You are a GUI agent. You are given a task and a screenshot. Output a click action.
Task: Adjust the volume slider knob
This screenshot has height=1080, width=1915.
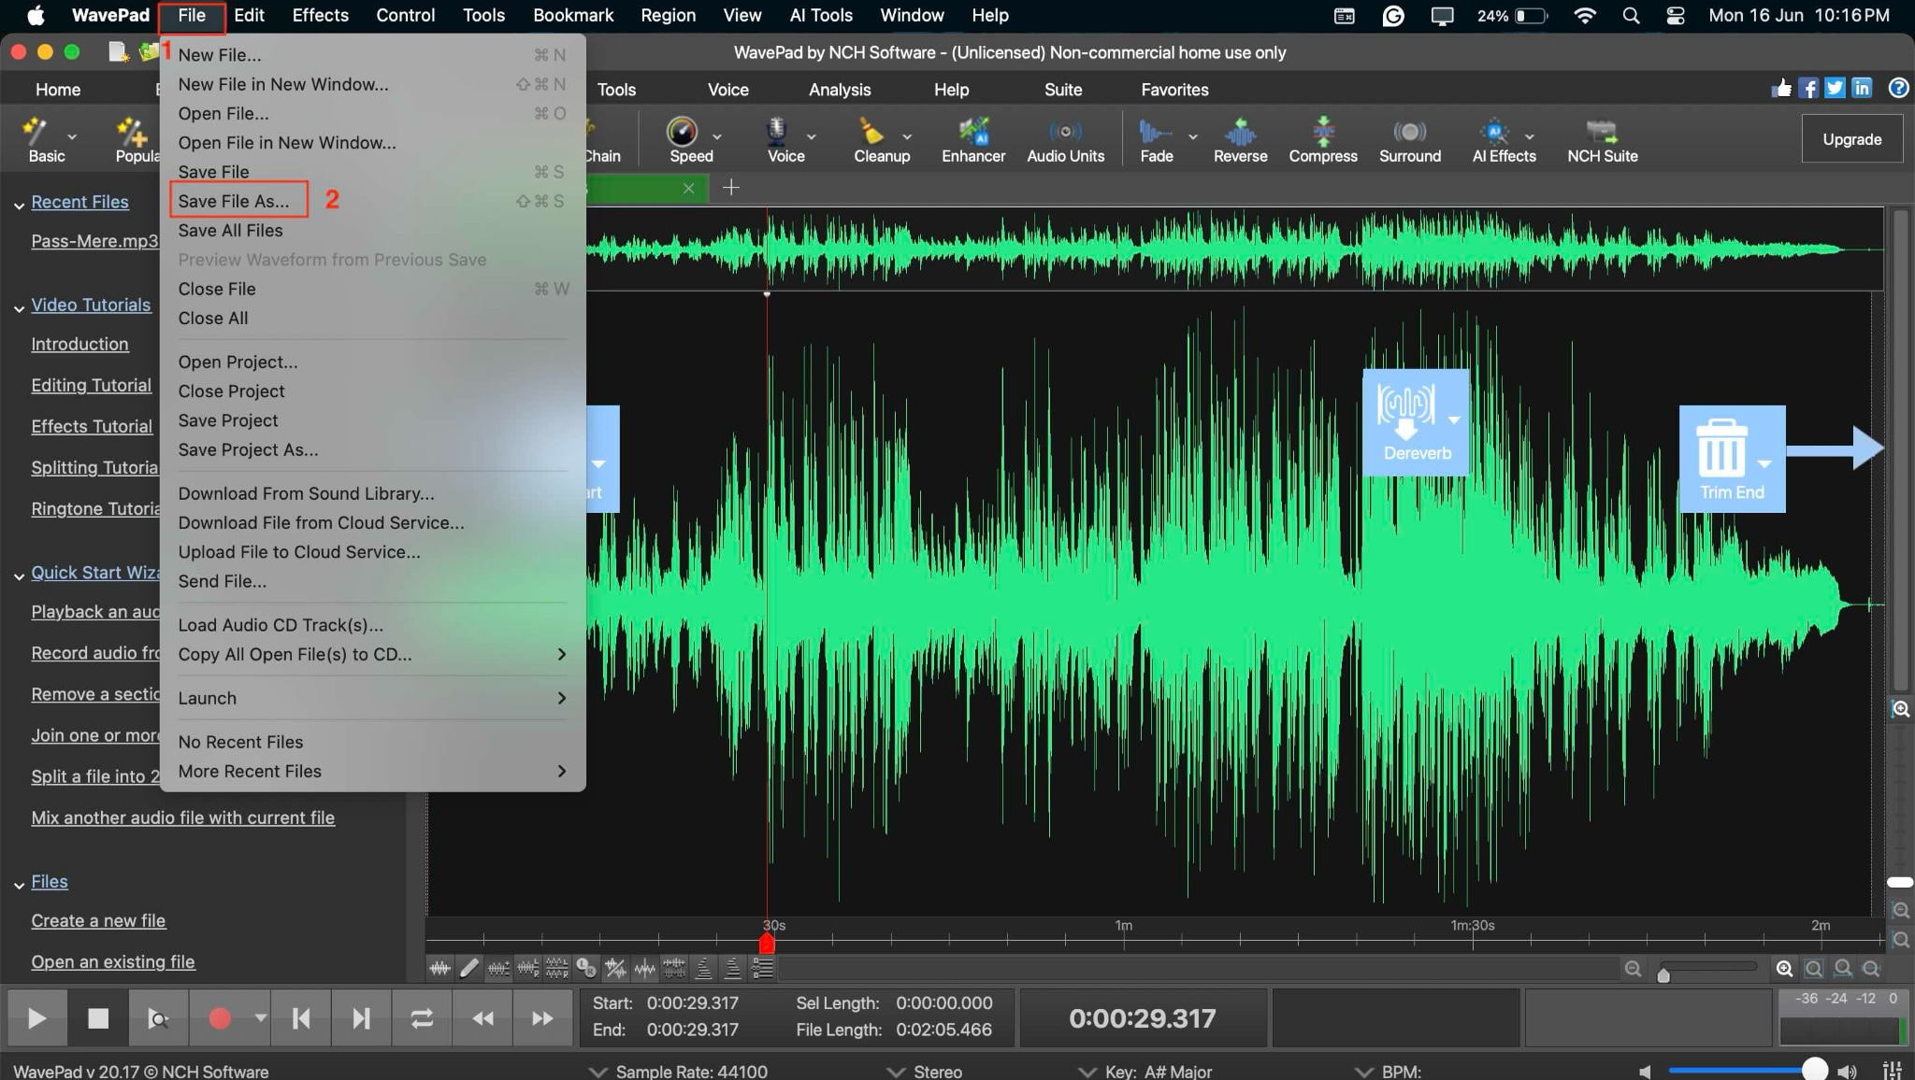tap(1814, 1070)
